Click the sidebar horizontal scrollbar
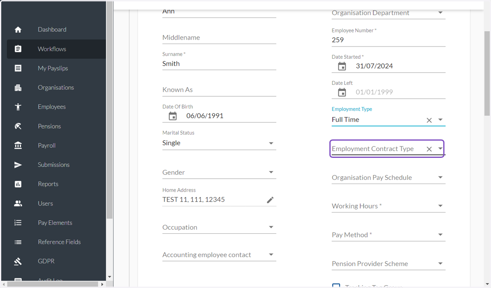 [53, 284]
